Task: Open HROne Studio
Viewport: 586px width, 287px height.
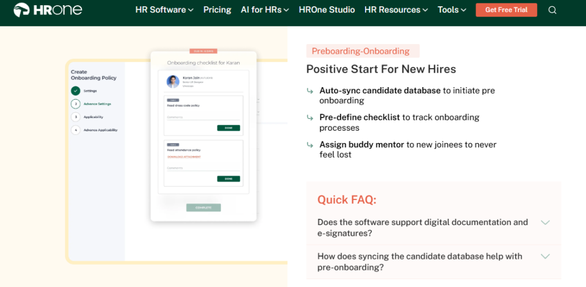Action: (327, 10)
